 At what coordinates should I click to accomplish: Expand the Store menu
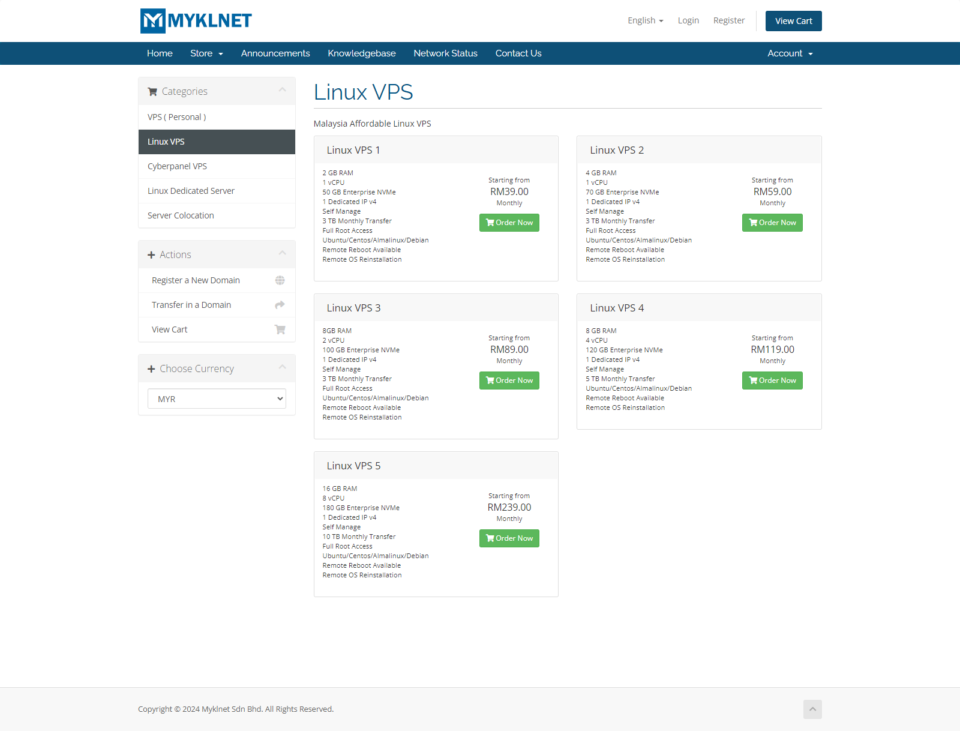(x=206, y=53)
